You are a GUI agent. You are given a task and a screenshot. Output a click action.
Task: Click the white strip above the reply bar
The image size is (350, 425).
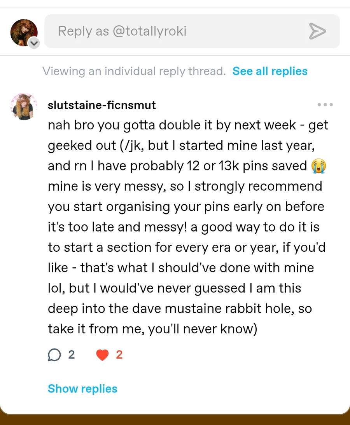pos(175,3)
